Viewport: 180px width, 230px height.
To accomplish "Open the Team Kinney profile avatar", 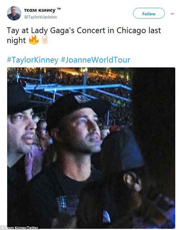I will pos(14,13).
